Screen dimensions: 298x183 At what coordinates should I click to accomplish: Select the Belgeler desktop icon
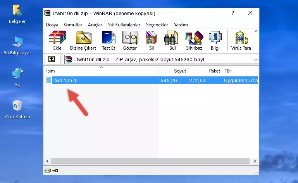point(17,14)
